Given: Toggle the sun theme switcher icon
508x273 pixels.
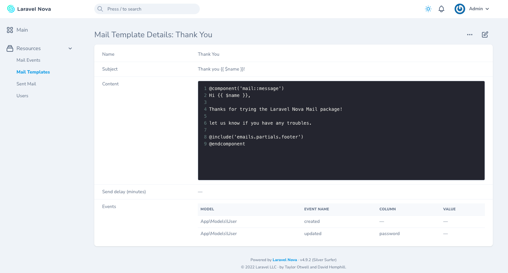Looking at the screenshot, I should tap(428, 9).
